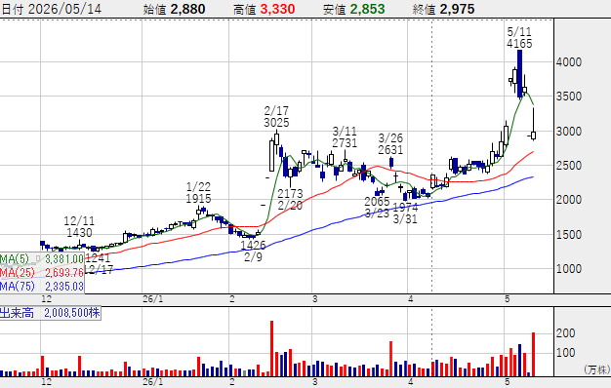Click the 200 volume axis label

point(566,333)
